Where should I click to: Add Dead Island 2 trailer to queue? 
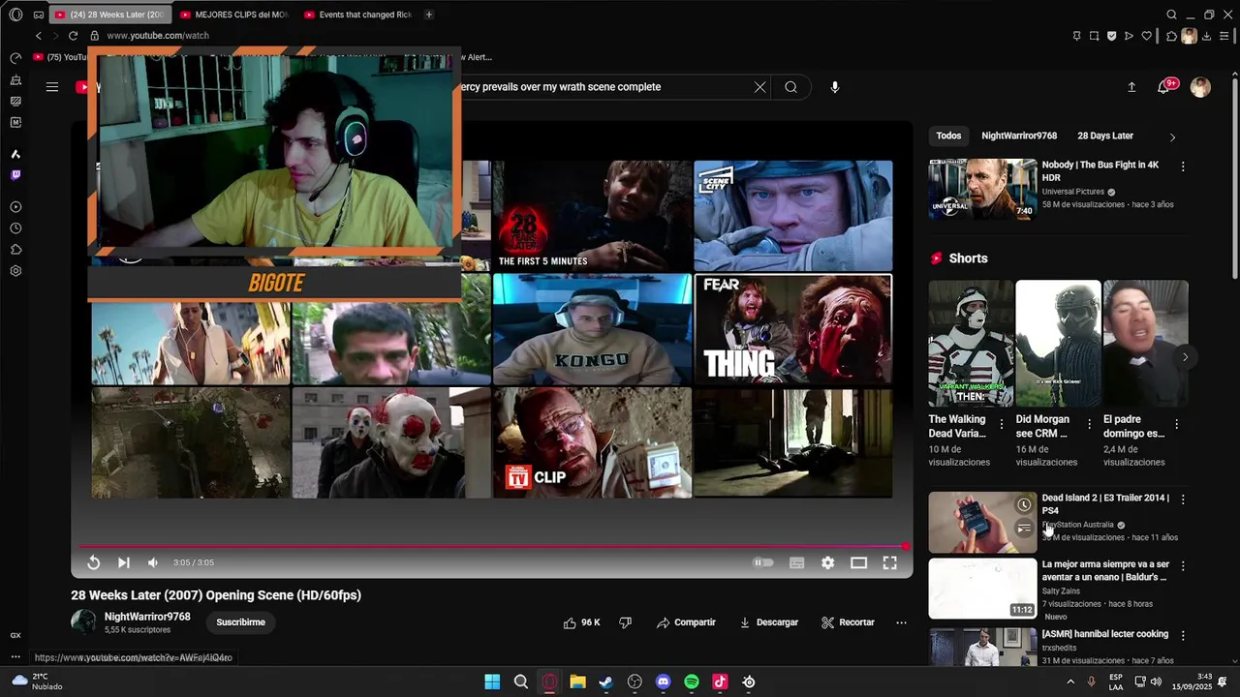(1024, 529)
